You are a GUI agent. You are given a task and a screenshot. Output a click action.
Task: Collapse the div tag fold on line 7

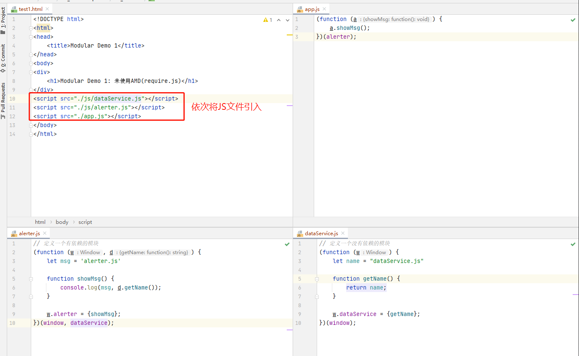point(31,72)
